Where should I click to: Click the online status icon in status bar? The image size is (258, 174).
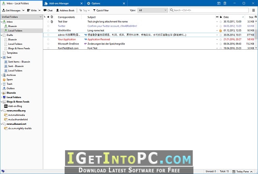click(3, 171)
